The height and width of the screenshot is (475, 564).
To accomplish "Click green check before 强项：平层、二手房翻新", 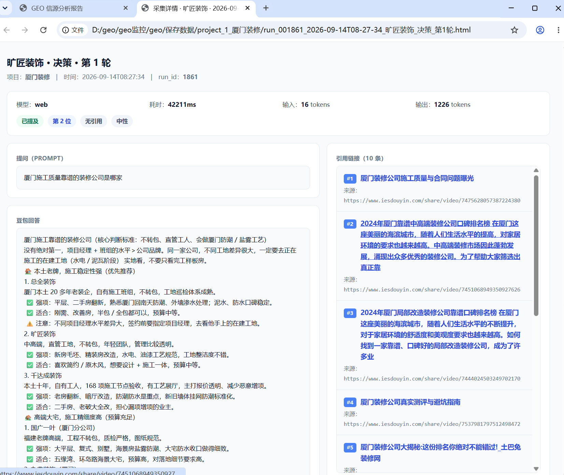I will pyautogui.click(x=30, y=303).
